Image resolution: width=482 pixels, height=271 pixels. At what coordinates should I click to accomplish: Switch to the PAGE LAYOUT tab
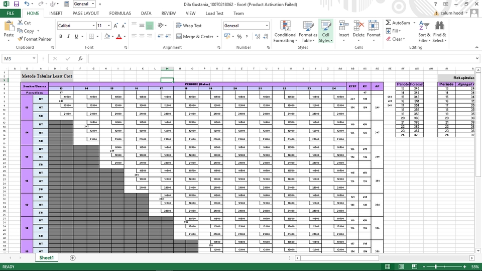pyautogui.click(x=86, y=13)
